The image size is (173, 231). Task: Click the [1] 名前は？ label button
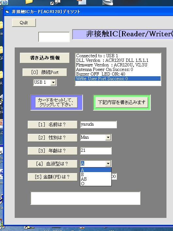tap(52, 125)
